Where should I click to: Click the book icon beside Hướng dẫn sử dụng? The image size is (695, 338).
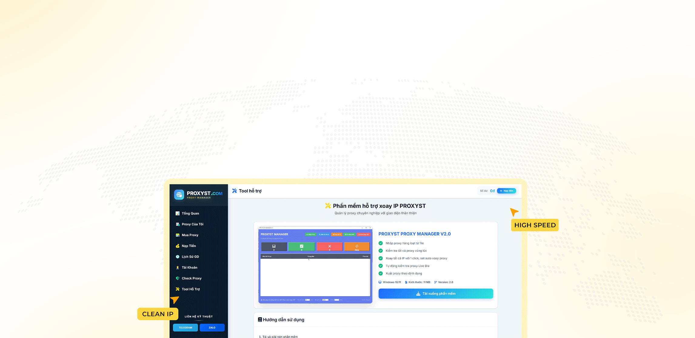click(x=260, y=320)
